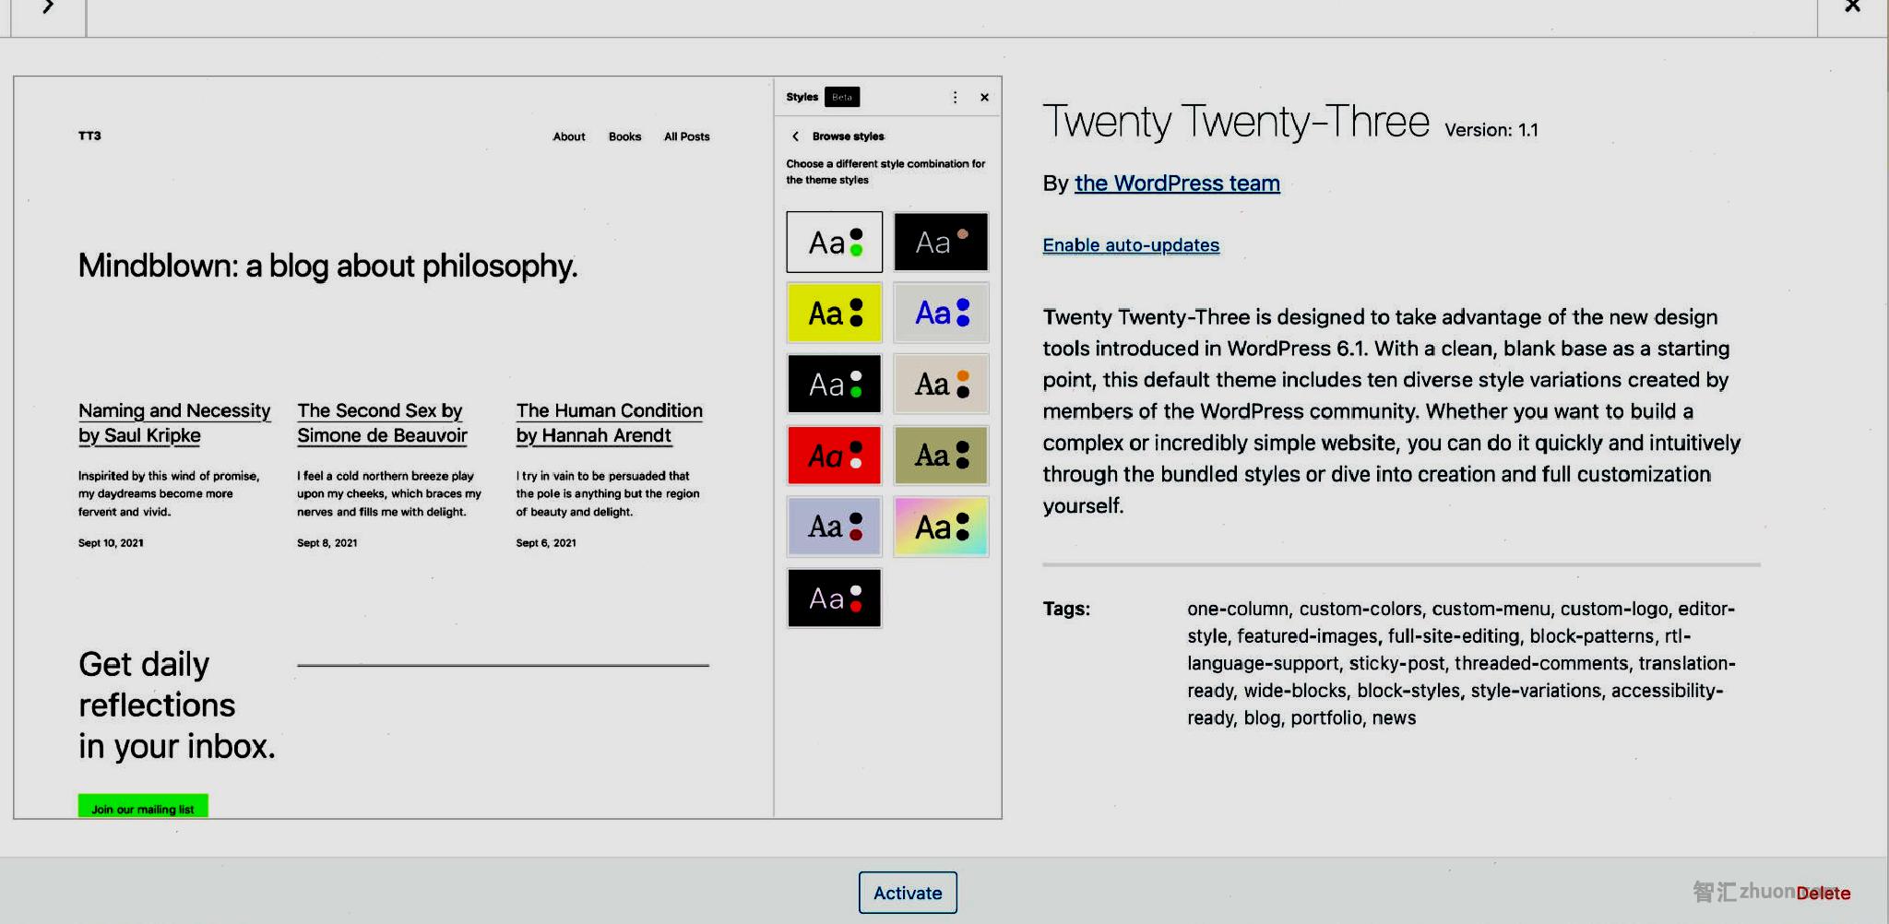Click Naming and Necessity post title
This screenshot has height=924, width=1889.
click(174, 422)
